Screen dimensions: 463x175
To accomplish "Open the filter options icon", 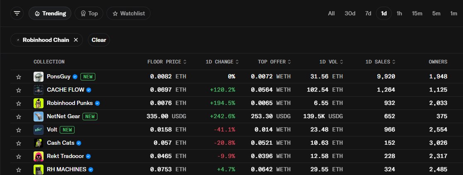I will pos(17,13).
